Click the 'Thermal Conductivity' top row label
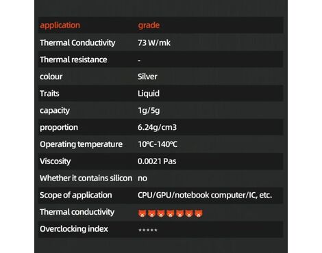This screenshot has height=253, width=322. 77,42
